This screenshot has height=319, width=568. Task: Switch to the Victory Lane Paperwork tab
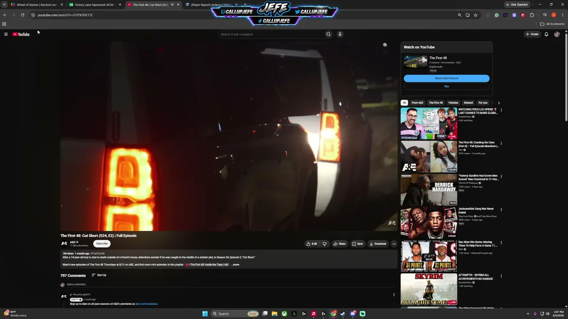(x=95, y=5)
